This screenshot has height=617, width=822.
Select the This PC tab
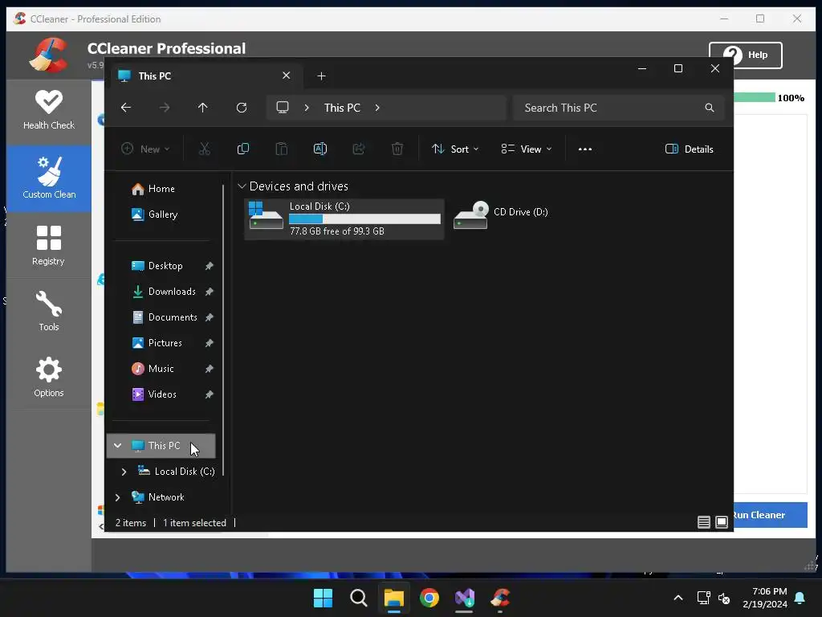tap(205, 76)
